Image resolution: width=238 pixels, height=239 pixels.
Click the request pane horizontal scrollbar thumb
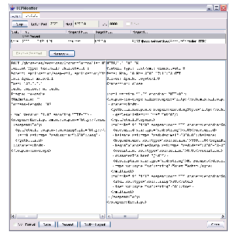pyautogui.click(x=27, y=217)
